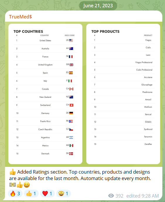
Task: Click the red heart reaction
Action: click(x=47, y=194)
